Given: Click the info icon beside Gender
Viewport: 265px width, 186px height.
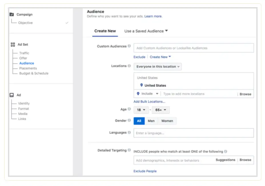Looking at the screenshot, I should pos(129,121).
